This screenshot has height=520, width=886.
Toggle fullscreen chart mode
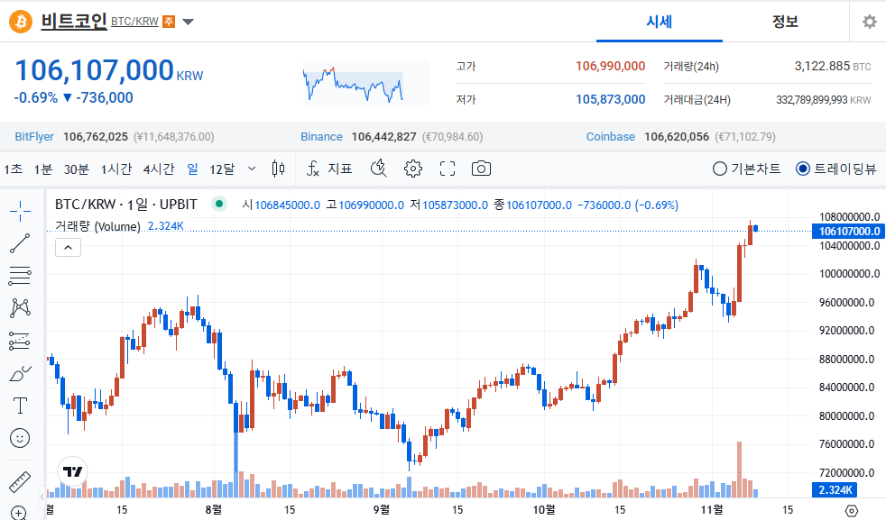pos(448,169)
